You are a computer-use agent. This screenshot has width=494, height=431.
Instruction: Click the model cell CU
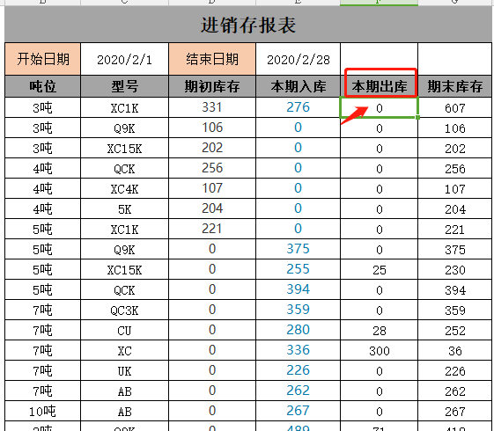(124, 330)
